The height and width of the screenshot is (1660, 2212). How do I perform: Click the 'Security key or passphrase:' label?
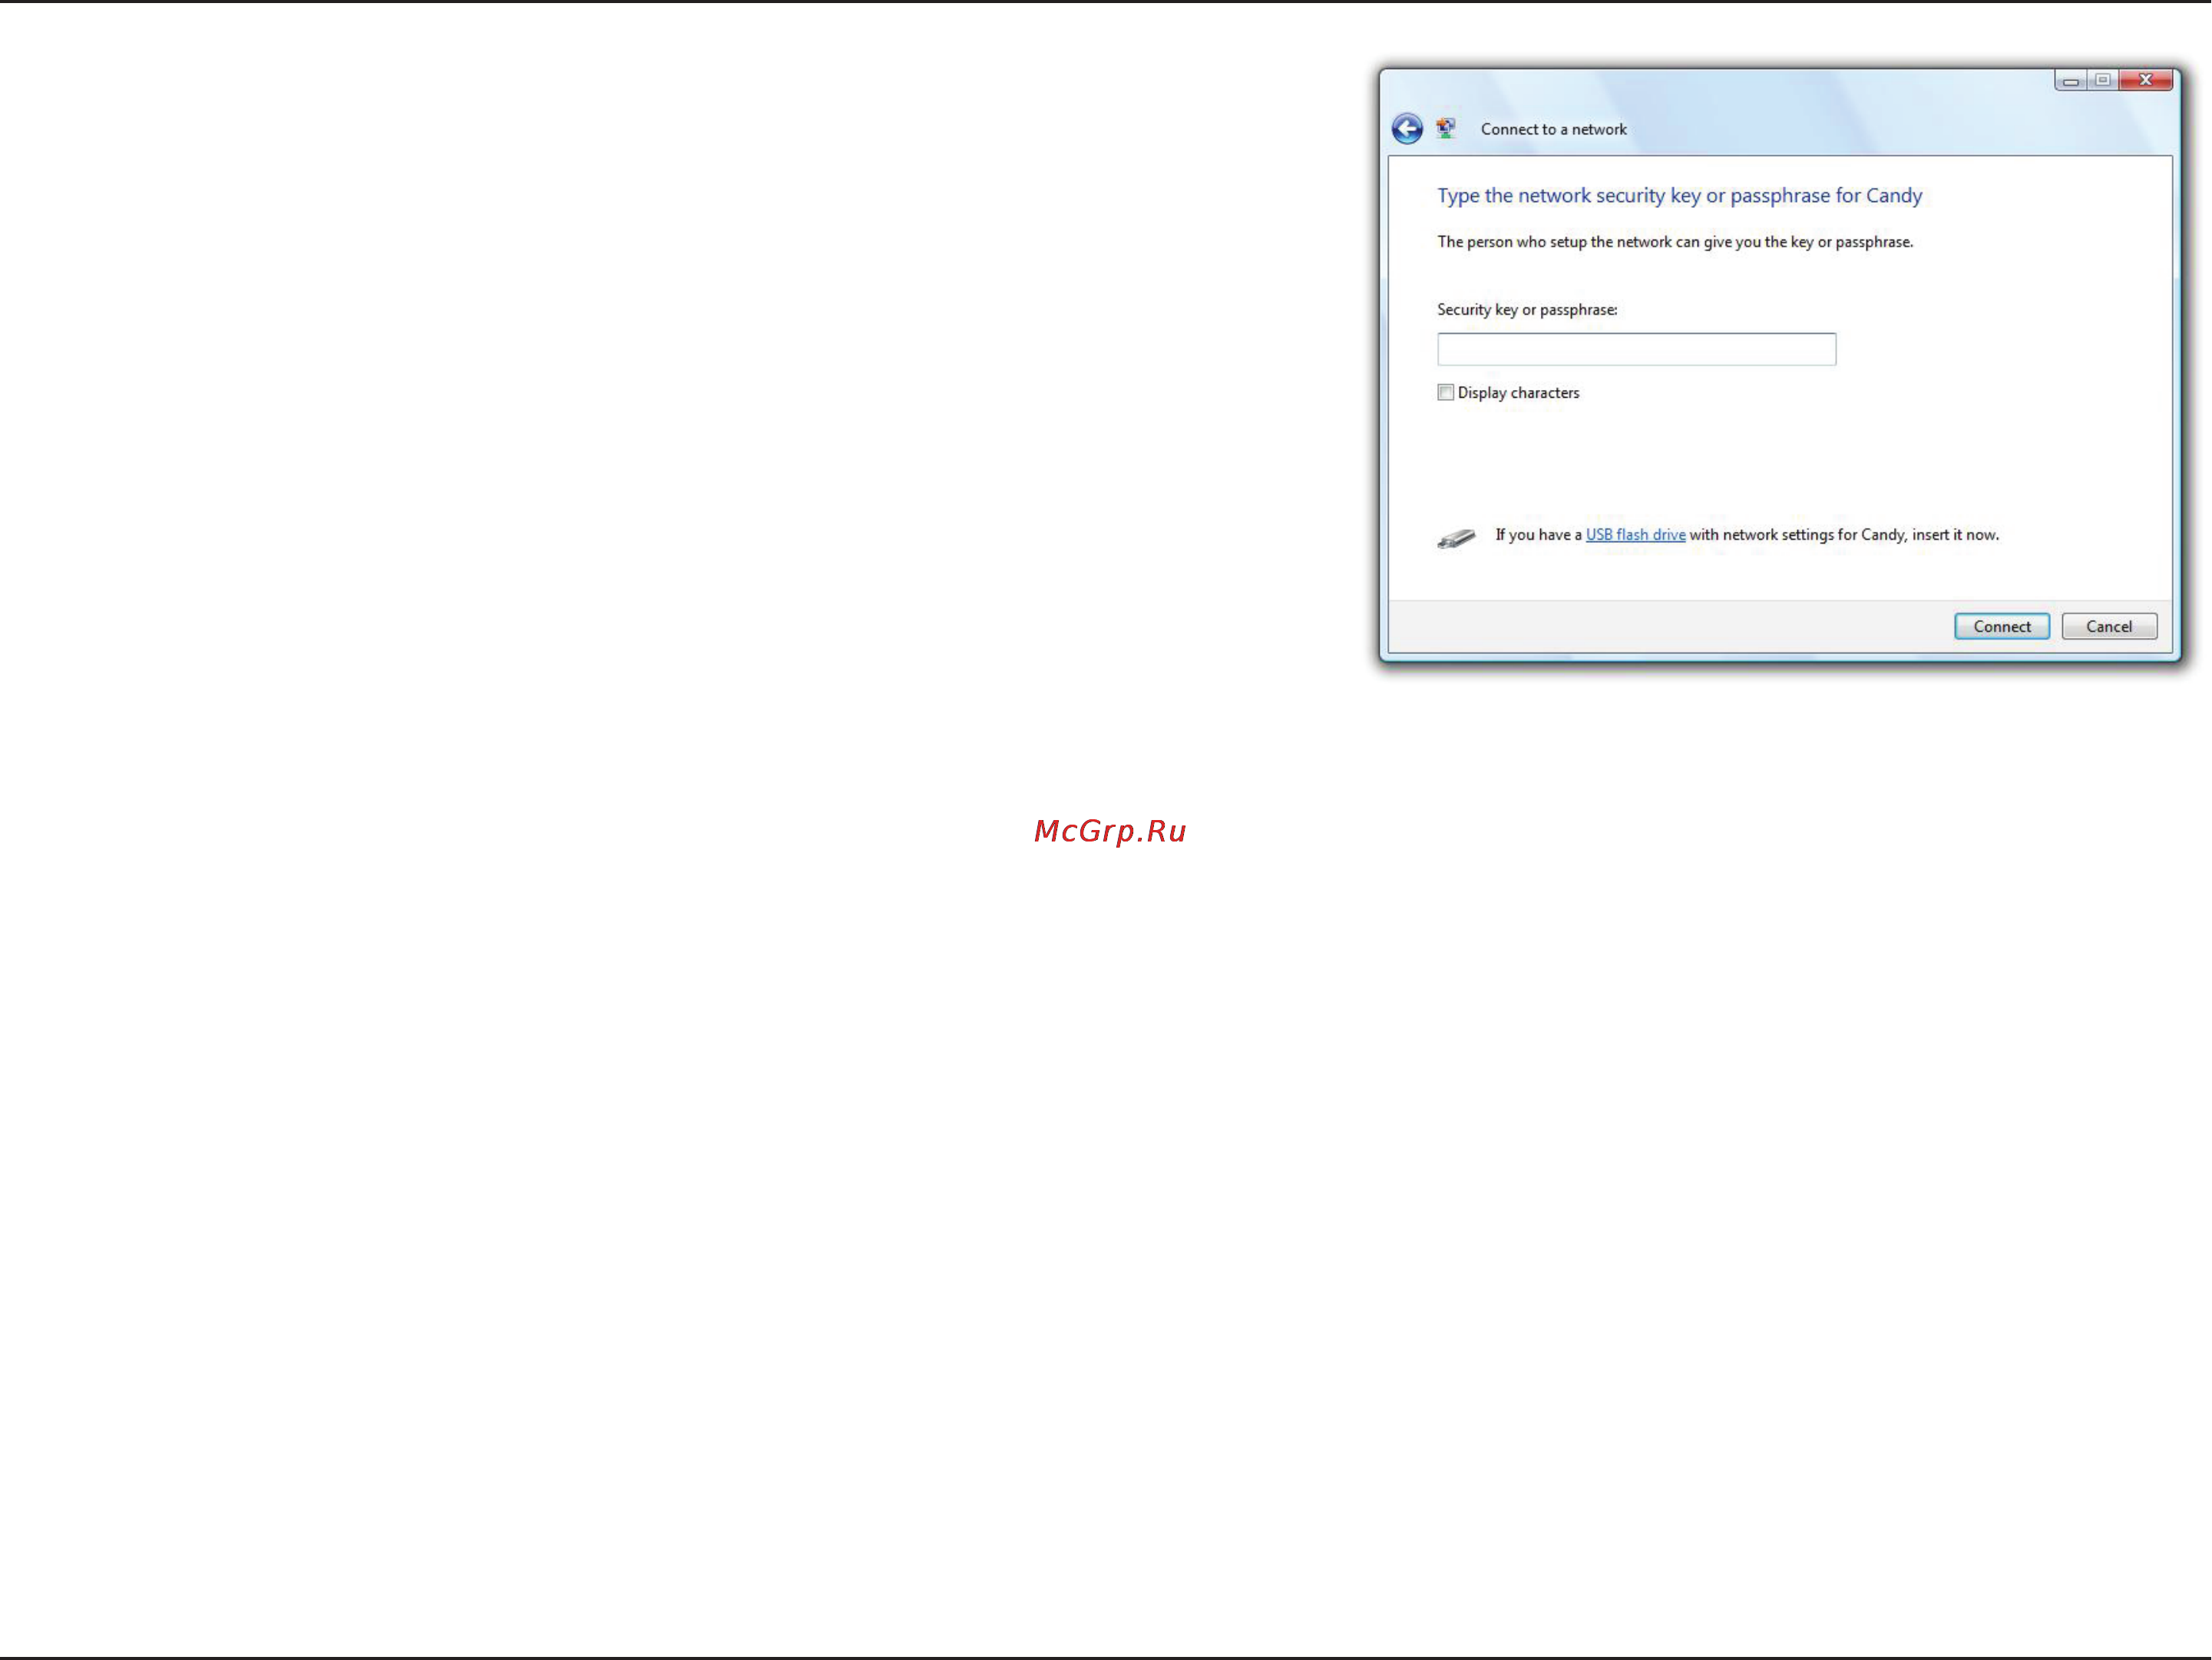[x=1527, y=310]
